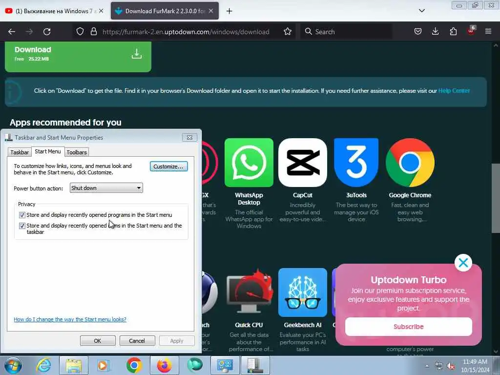Open the teal sphere app in taskbar
Screen dimensions: 500x375
pos(194,365)
